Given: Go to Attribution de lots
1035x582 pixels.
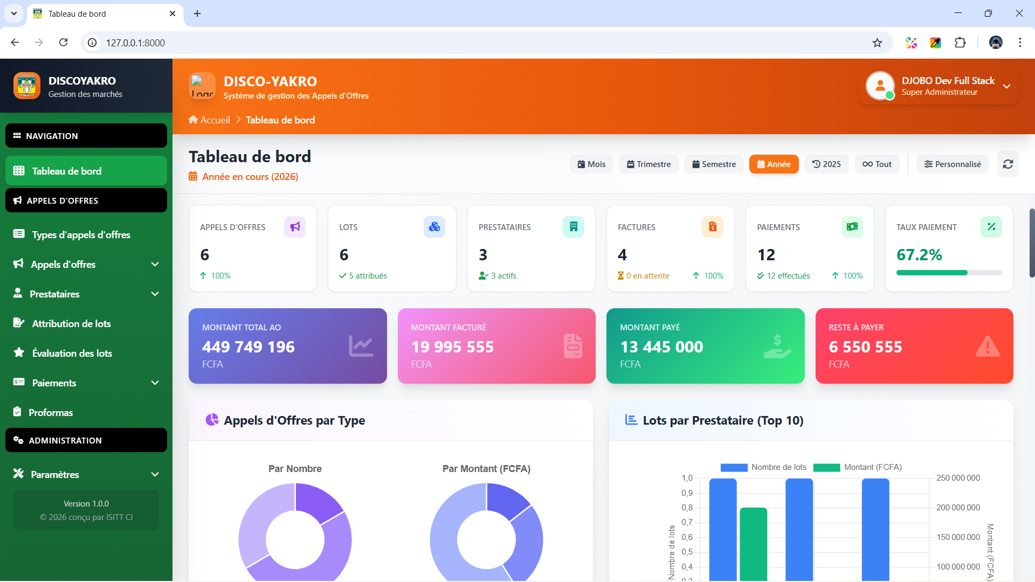Looking at the screenshot, I should [x=86, y=323].
